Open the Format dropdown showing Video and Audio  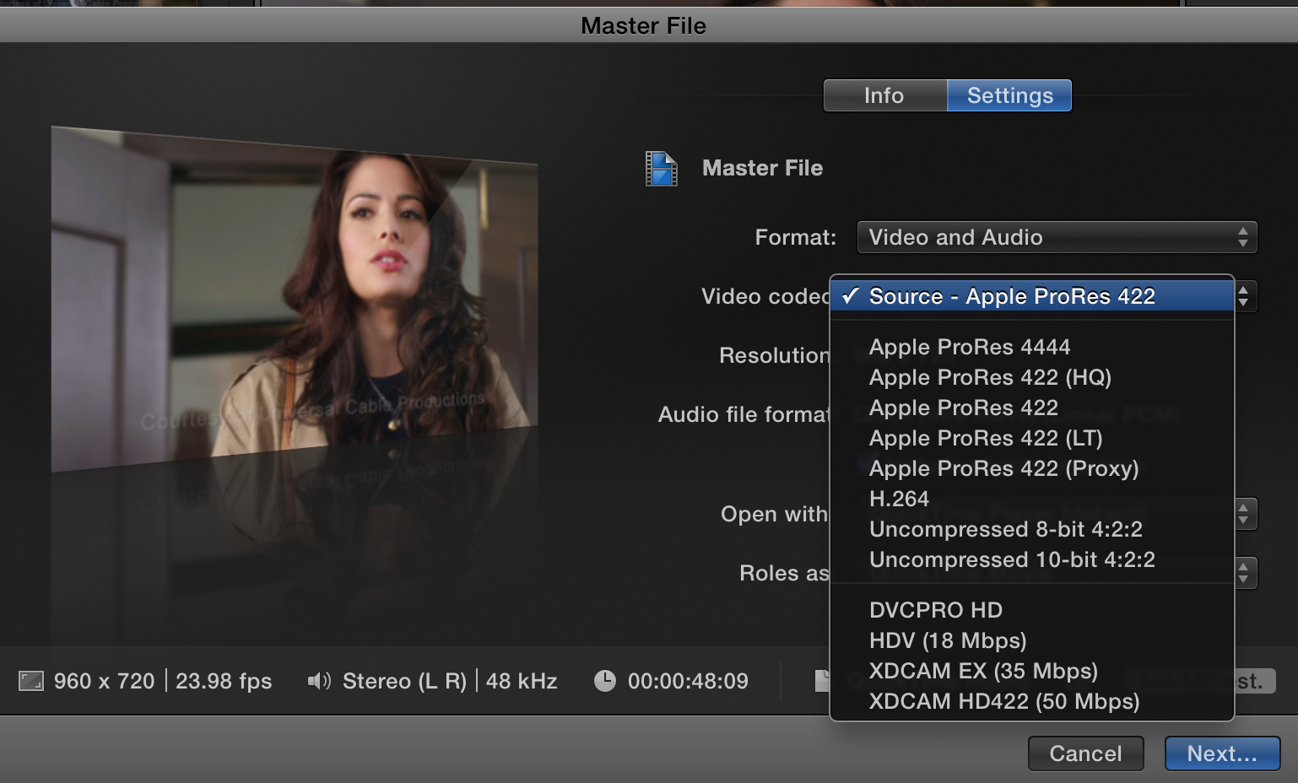click(x=1057, y=237)
